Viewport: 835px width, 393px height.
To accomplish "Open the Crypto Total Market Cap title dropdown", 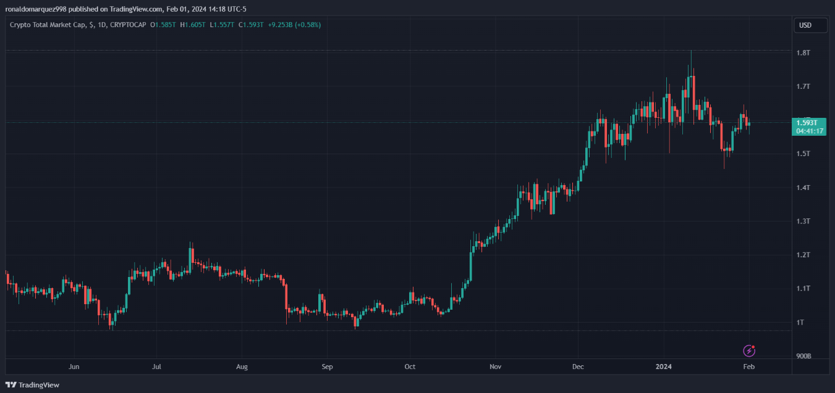I will click(46, 25).
